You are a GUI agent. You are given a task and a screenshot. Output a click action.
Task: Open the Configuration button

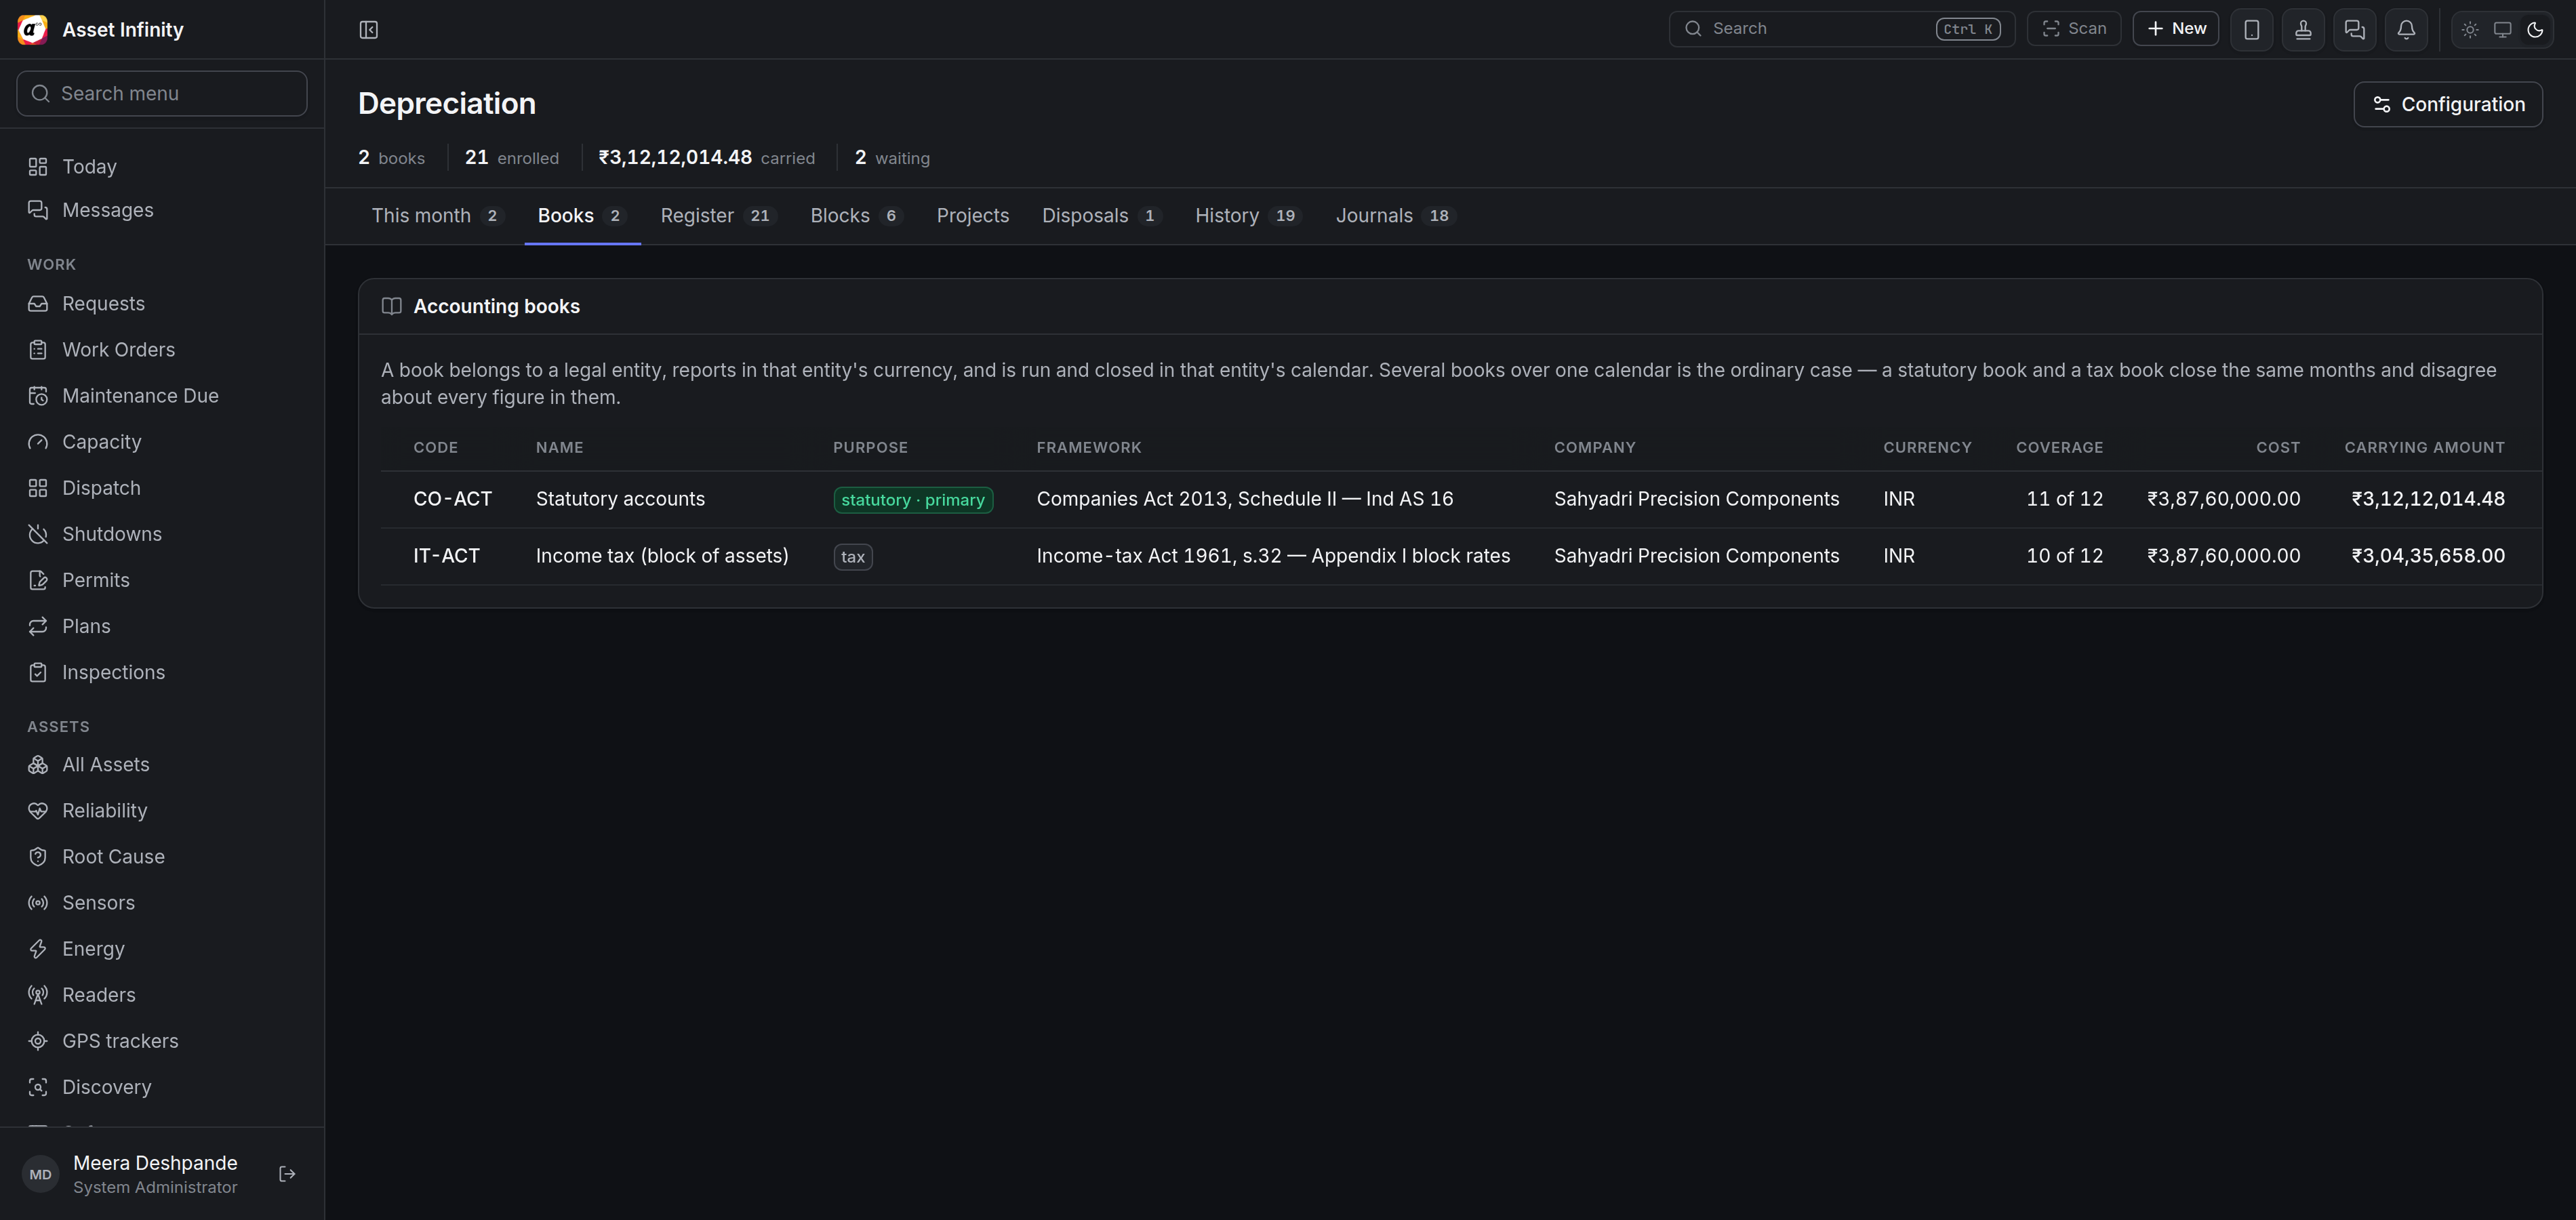(x=2448, y=104)
